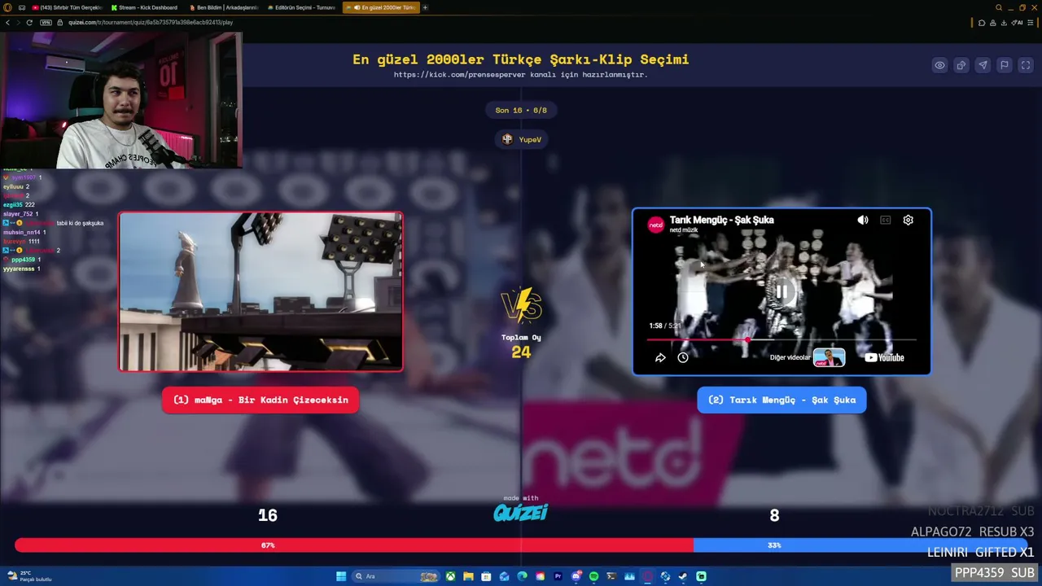This screenshot has width=1042, height=586.
Task: Open the Terminal icon in the taskbar
Action: coord(611,576)
